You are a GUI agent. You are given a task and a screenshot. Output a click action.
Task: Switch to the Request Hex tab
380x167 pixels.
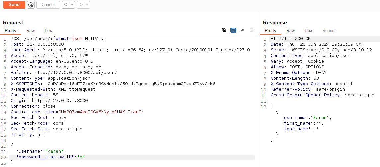[48, 31]
